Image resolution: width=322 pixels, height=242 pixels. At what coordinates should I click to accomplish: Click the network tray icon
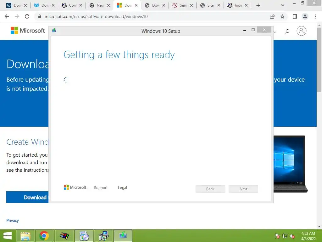tap(285, 236)
